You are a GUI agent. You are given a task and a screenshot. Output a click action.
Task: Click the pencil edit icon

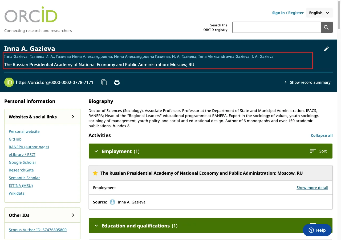pyautogui.click(x=326, y=49)
